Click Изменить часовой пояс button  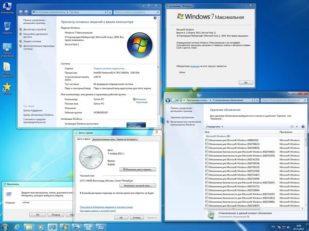(x=138, y=186)
